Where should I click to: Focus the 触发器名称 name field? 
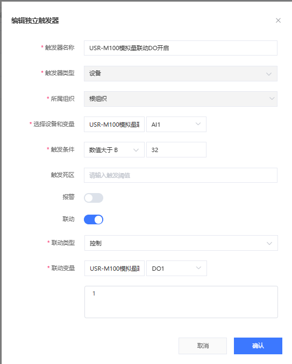181,48
